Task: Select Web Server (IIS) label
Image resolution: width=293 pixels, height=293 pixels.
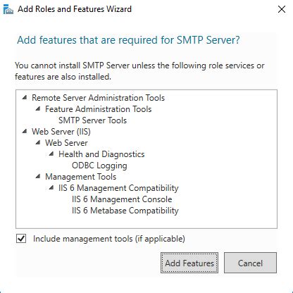Action: [61, 132]
